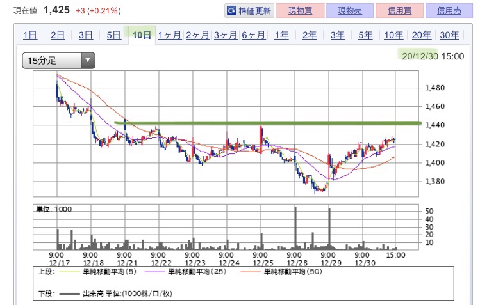Switch to the 1ヶ月 chart tab

click(170, 35)
